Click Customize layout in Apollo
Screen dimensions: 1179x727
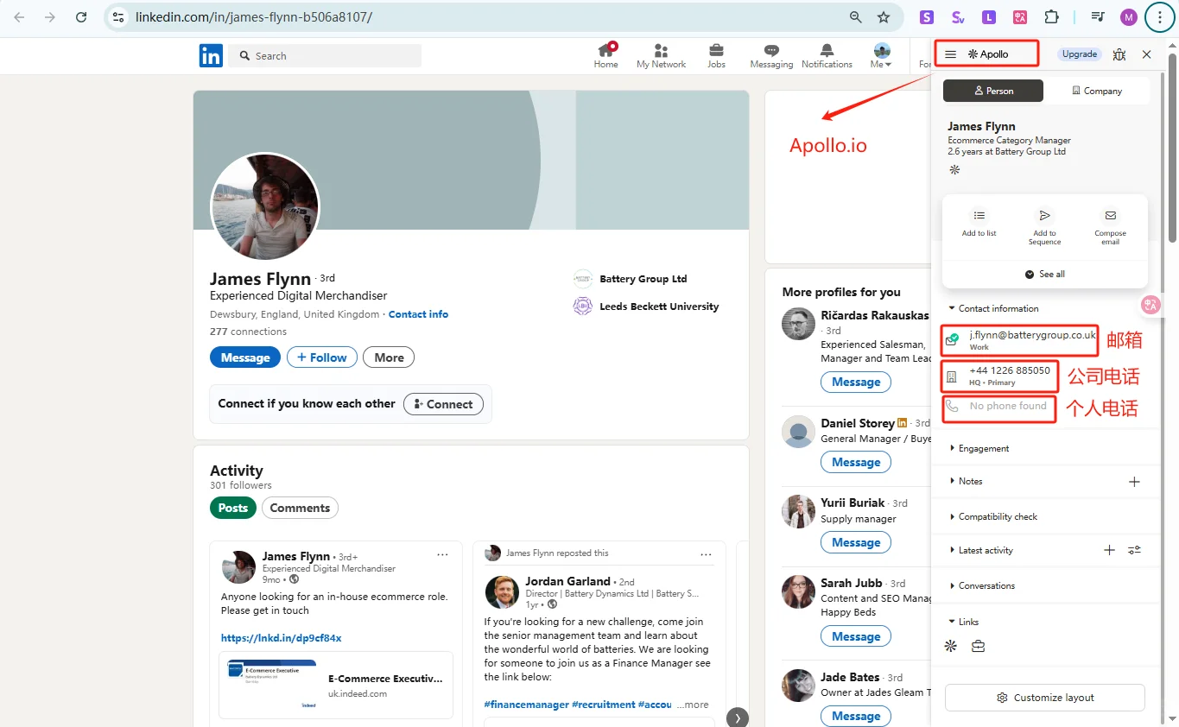(x=1045, y=698)
